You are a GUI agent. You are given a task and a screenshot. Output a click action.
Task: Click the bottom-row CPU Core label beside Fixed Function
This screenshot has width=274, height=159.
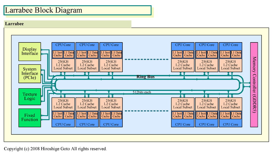coord(63,125)
